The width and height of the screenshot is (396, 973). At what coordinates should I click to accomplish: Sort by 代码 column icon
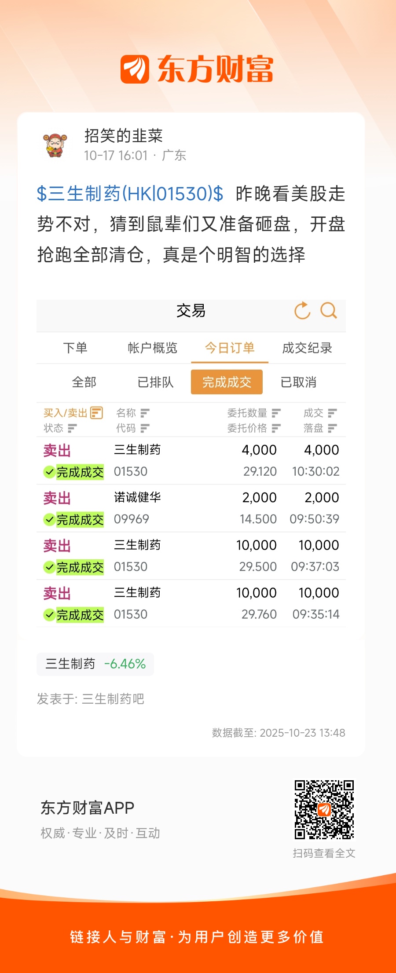tap(145, 428)
